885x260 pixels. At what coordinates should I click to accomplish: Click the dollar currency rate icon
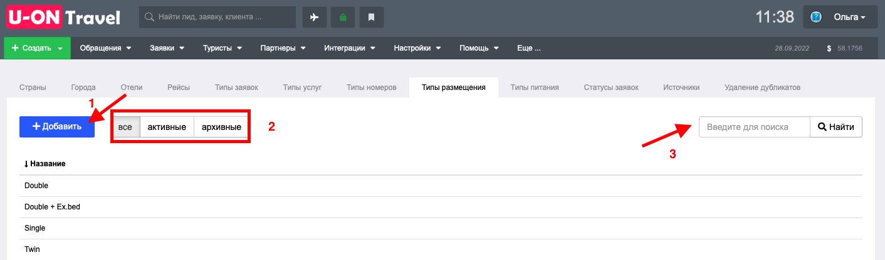pos(829,48)
